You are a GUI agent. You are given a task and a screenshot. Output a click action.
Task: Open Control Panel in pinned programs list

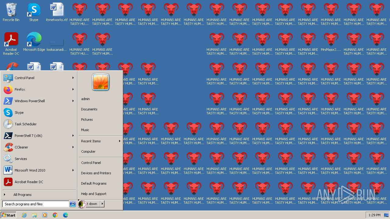click(x=39, y=78)
